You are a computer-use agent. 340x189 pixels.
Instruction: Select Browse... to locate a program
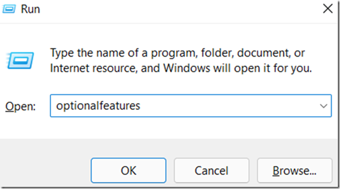294,171
